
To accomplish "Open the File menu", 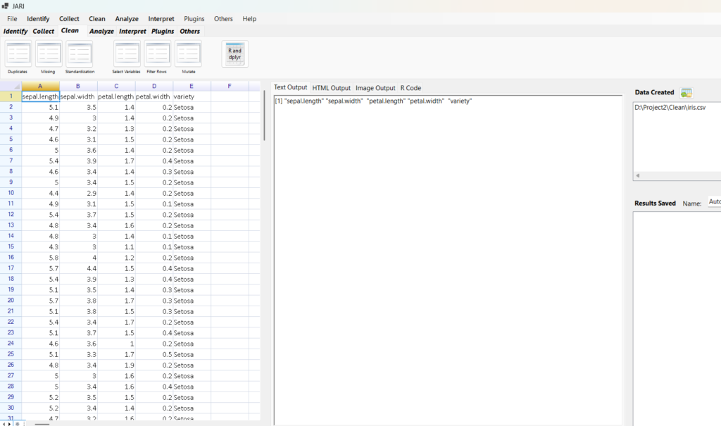I will coord(12,19).
